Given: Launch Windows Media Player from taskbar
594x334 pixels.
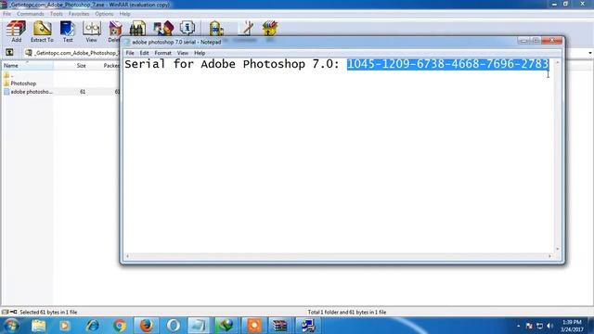Looking at the screenshot, I should click(x=64, y=326).
